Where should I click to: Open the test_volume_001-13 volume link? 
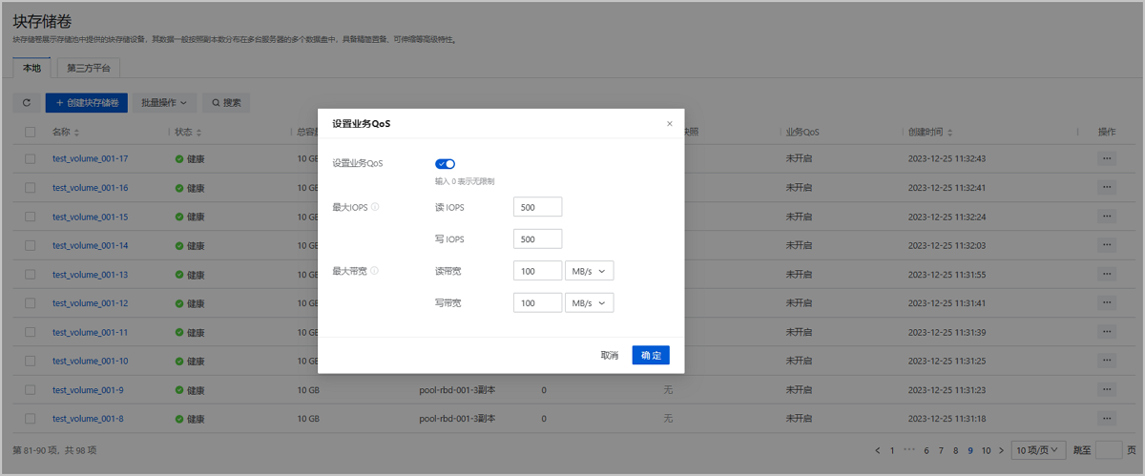(x=90, y=275)
